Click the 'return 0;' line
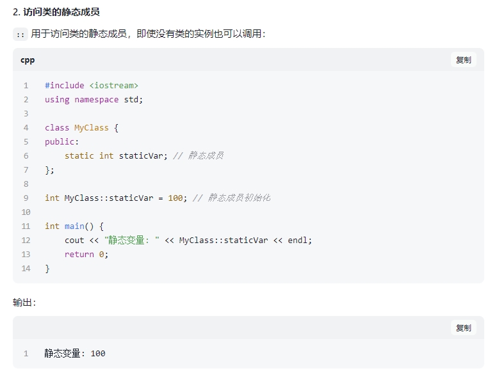The width and height of the screenshot is (490, 371). pyautogui.click(x=86, y=255)
